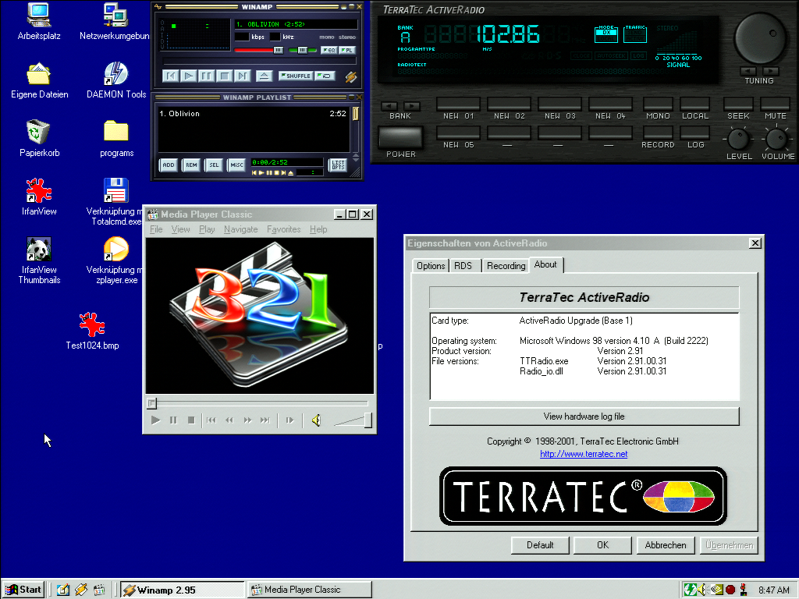Open the MISC menu in Winamp Playlist
Screen dimensions: 799x599
point(237,165)
